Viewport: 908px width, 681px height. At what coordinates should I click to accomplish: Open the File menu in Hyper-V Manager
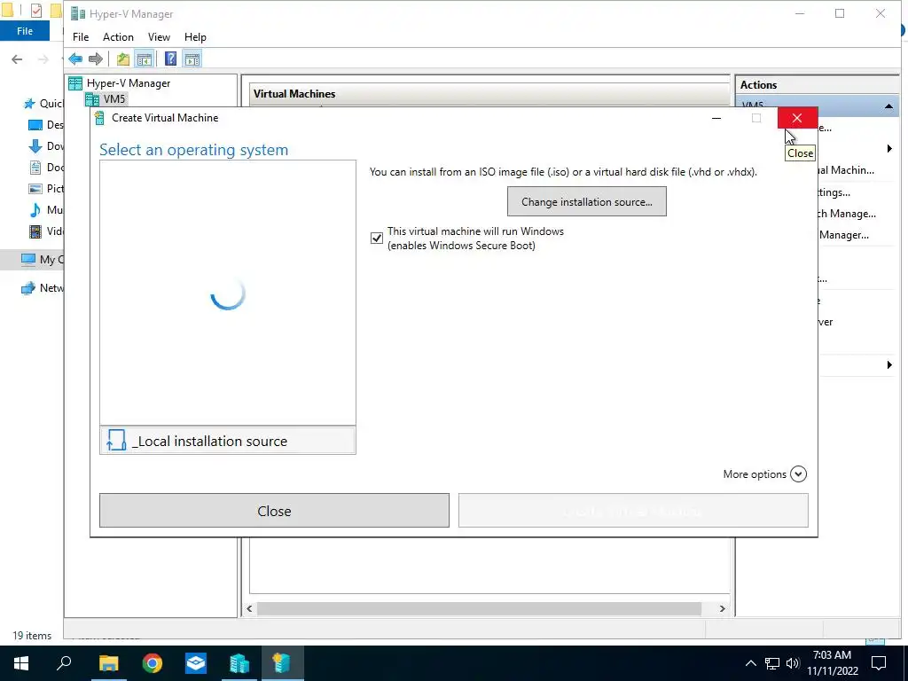click(81, 37)
